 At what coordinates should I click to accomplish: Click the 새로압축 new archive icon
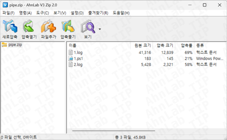point(10,26)
